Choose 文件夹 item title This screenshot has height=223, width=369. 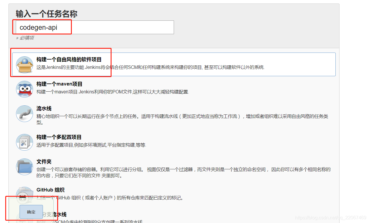point(44,162)
